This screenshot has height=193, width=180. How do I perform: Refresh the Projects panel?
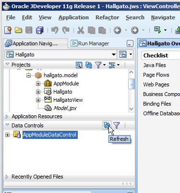click(88, 65)
